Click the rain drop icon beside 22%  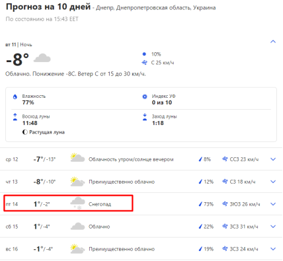(x=200, y=227)
